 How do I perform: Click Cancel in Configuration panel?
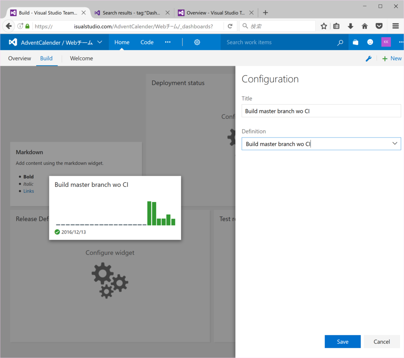(x=382, y=341)
